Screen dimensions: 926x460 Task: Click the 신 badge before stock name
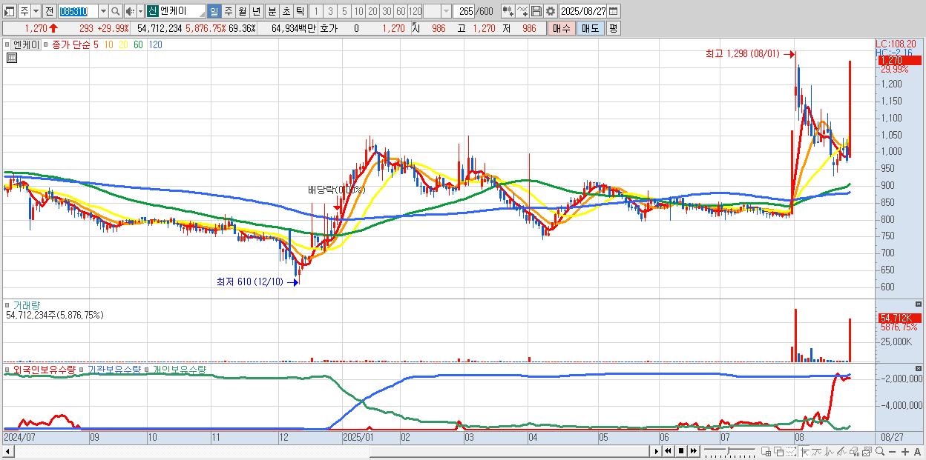click(153, 11)
